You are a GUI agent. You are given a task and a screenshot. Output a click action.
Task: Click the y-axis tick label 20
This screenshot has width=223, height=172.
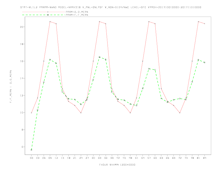pos(22,27)
